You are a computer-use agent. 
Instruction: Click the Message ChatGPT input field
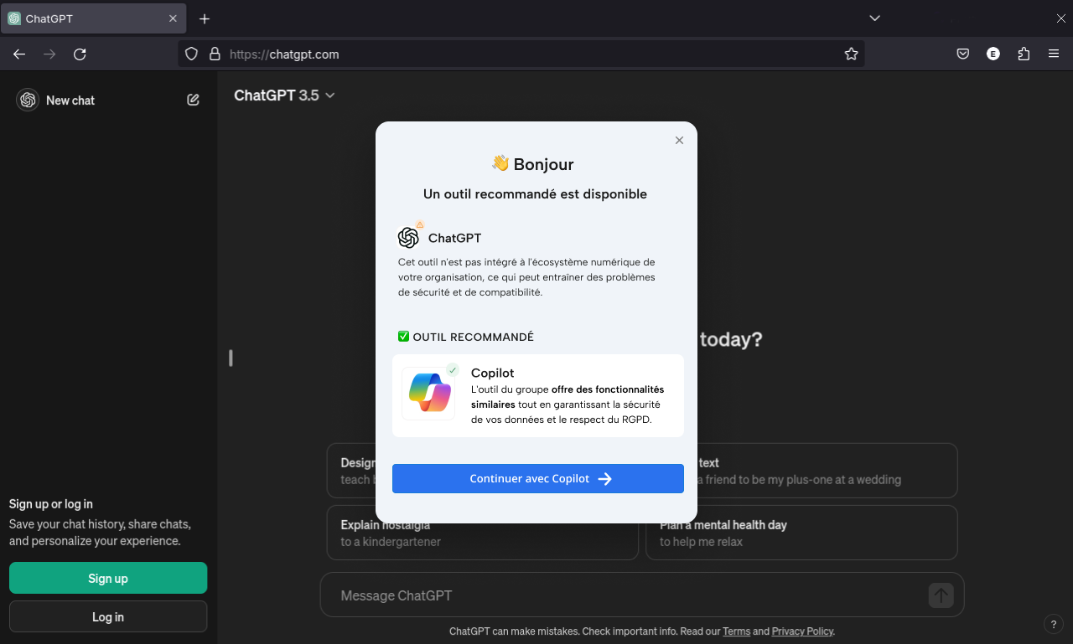click(x=587, y=595)
